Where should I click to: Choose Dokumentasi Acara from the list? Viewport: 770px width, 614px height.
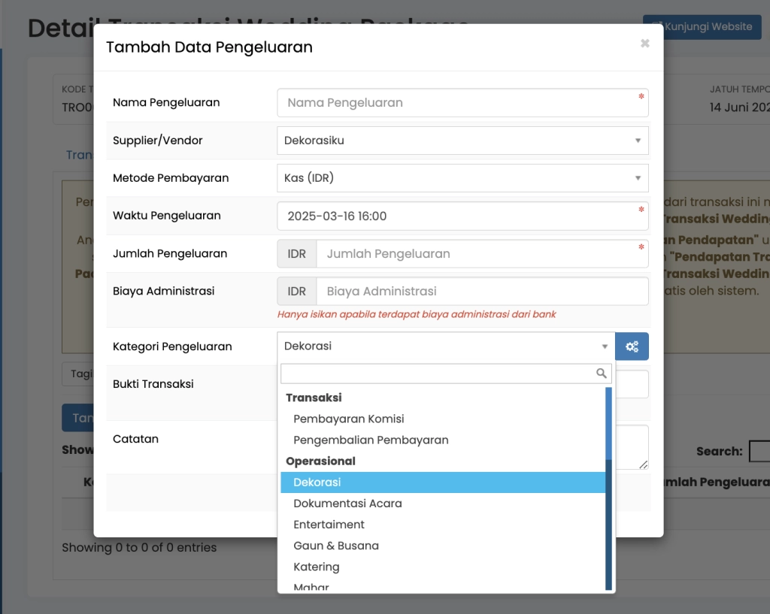[347, 504]
